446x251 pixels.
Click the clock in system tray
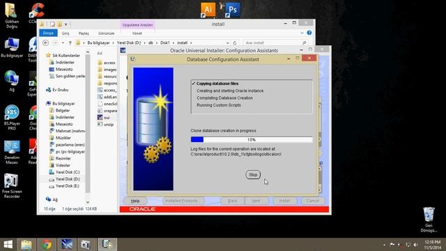(433, 245)
